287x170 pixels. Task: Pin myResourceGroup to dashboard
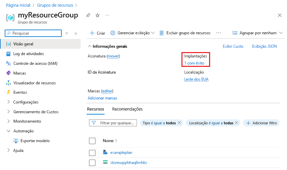[x=88, y=15]
